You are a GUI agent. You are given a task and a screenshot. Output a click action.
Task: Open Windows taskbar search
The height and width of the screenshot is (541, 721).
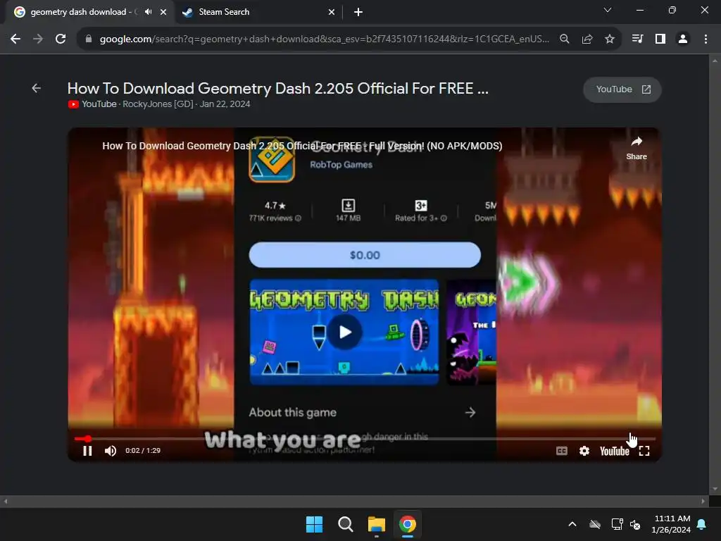tap(345, 524)
